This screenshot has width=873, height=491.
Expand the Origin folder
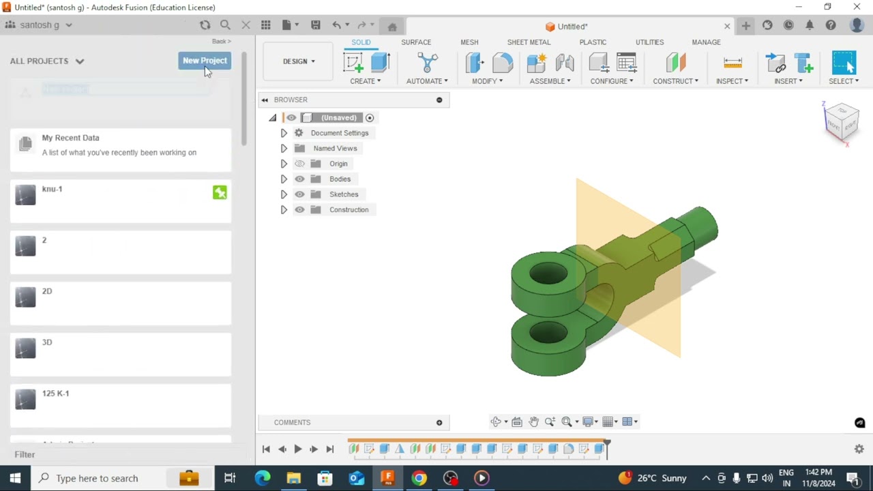(x=284, y=164)
